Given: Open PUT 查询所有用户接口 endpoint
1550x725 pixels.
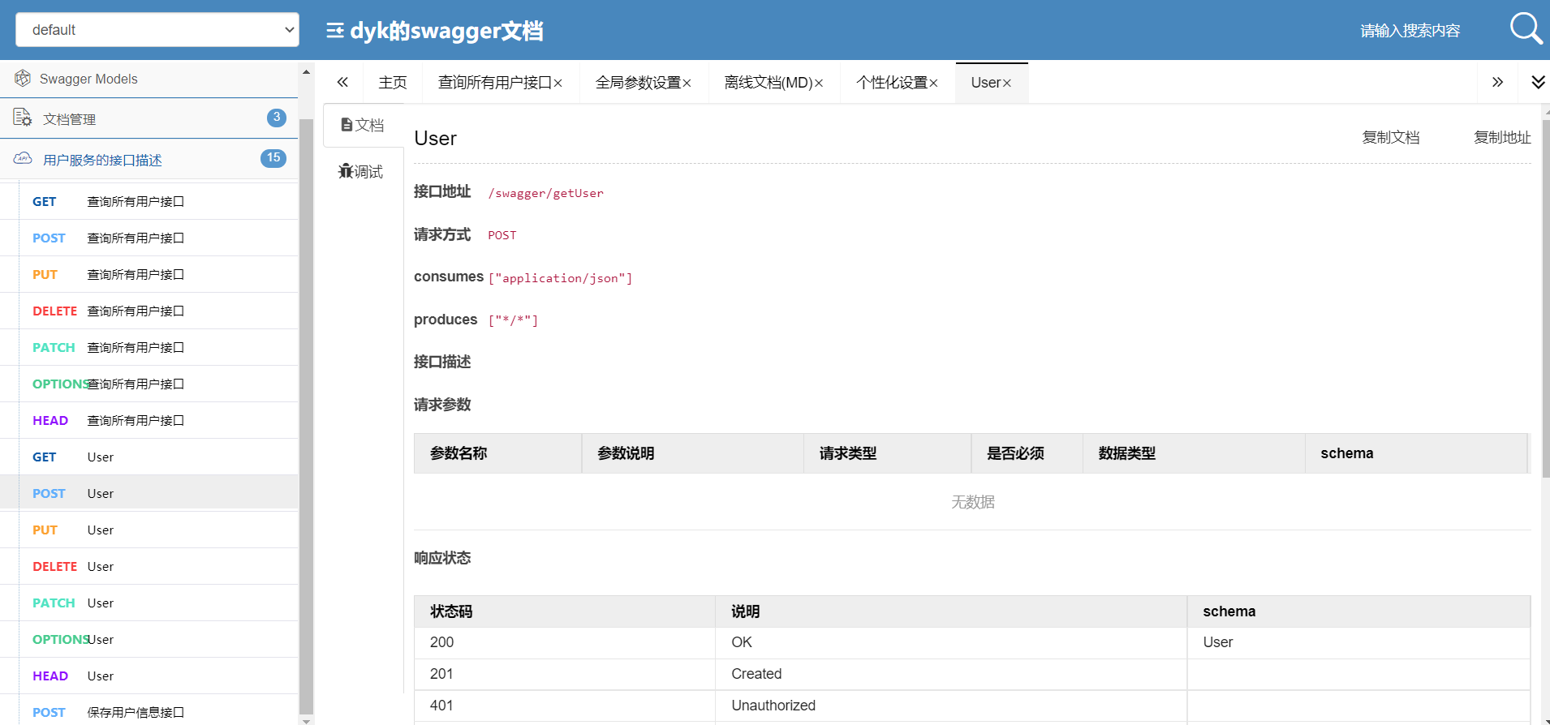Looking at the screenshot, I should pos(149,274).
